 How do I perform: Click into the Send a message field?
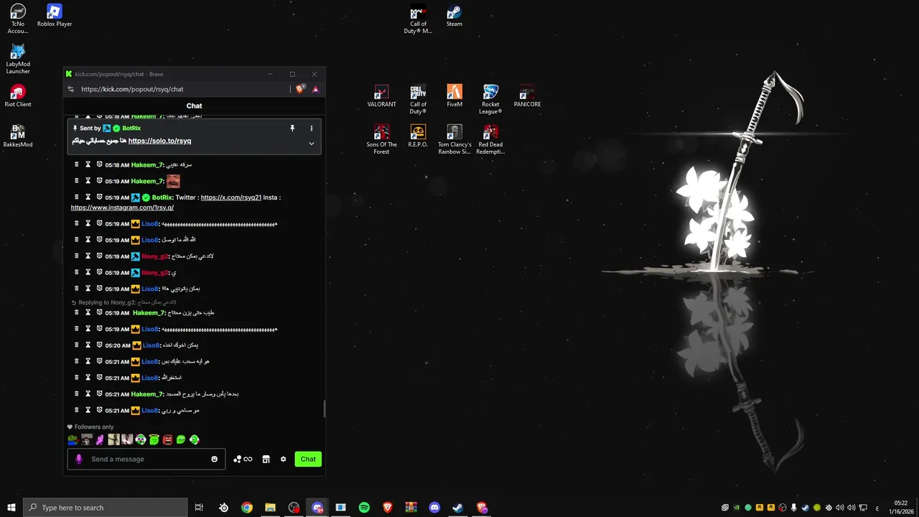click(147, 460)
